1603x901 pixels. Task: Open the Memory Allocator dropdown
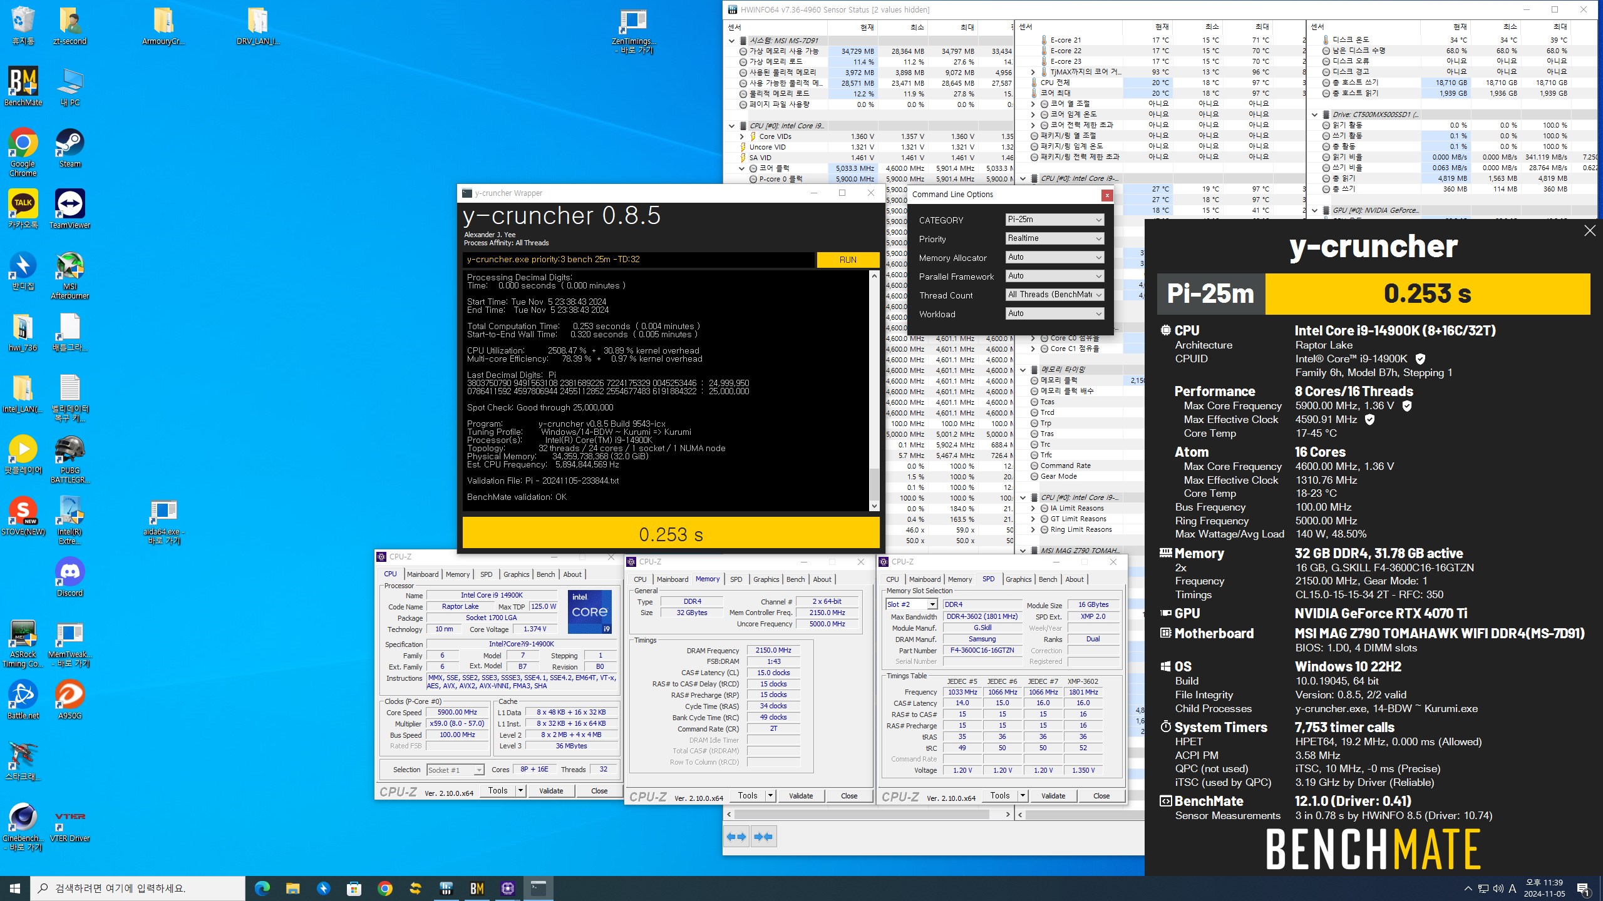point(1054,257)
